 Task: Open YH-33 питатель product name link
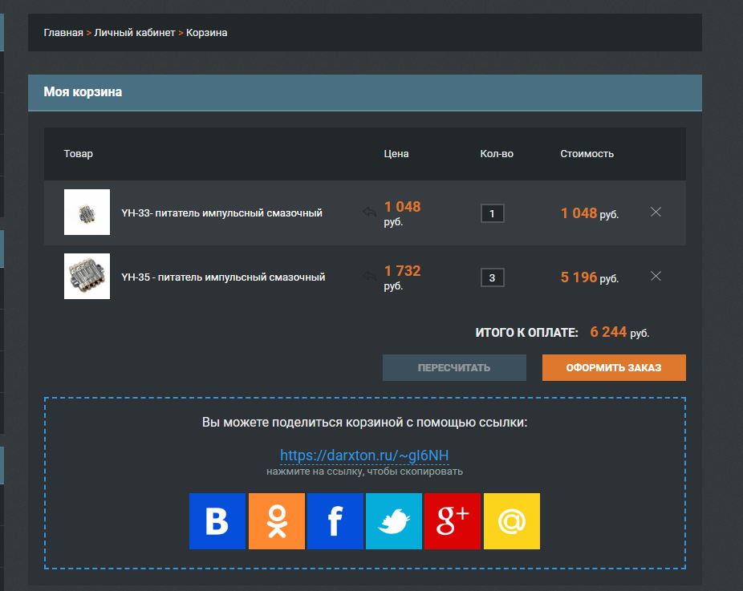pos(221,213)
